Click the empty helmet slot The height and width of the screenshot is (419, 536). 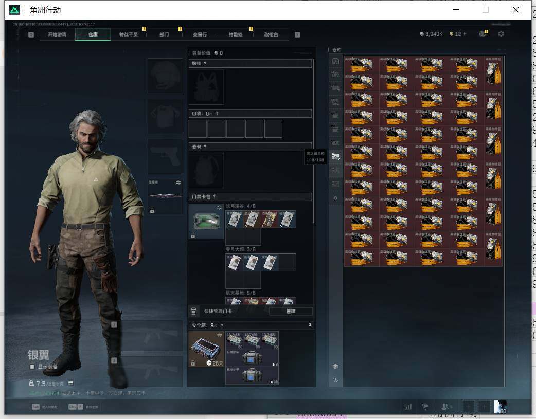tap(165, 76)
